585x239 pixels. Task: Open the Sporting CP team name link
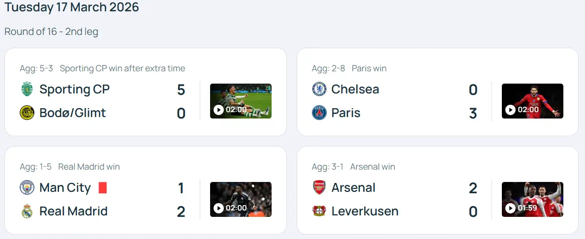tap(74, 89)
